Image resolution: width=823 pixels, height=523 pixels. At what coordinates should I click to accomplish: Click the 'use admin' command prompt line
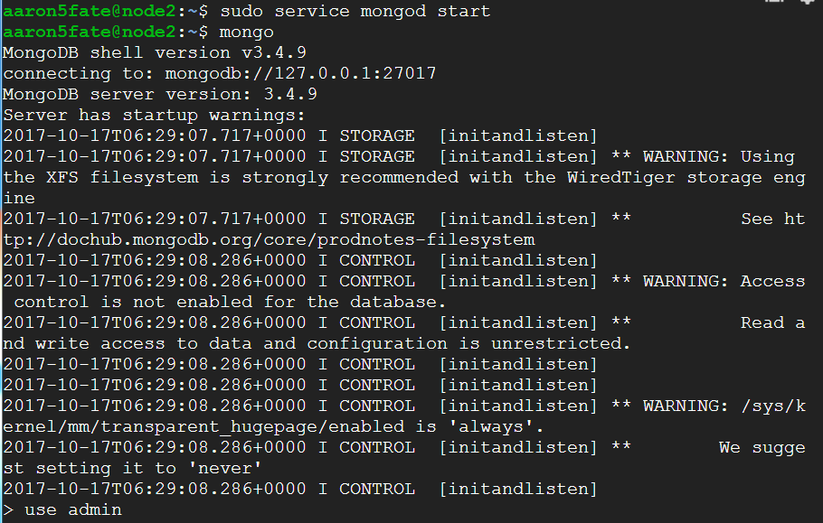(62, 509)
